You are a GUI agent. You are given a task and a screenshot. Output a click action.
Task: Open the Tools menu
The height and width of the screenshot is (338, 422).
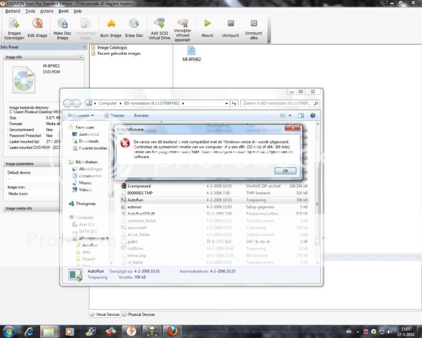(30, 11)
